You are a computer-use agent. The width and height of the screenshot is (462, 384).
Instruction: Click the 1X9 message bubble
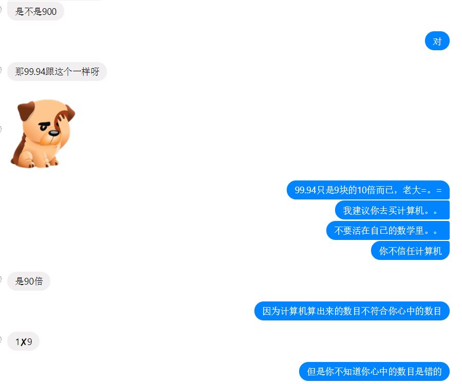pyautogui.click(x=23, y=341)
